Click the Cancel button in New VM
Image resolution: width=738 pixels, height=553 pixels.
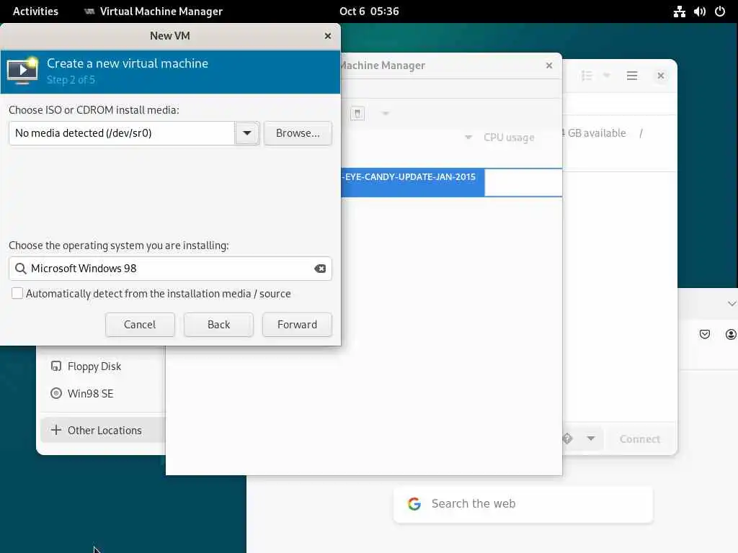pyautogui.click(x=140, y=325)
